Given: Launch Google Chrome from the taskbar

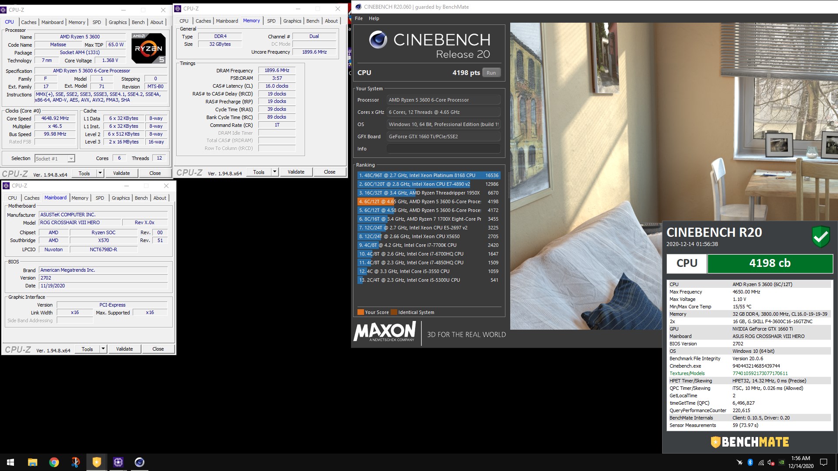Looking at the screenshot, I should [54, 462].
